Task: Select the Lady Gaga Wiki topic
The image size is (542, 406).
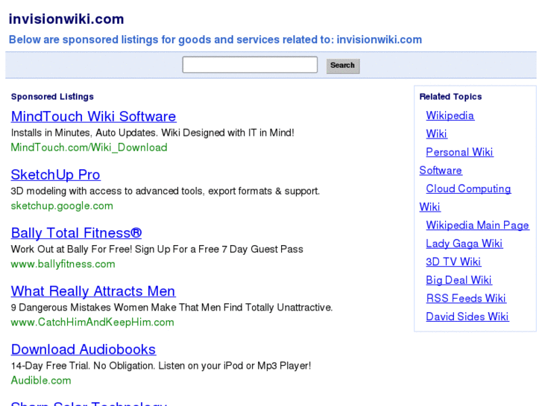Action: pos(464,244)
